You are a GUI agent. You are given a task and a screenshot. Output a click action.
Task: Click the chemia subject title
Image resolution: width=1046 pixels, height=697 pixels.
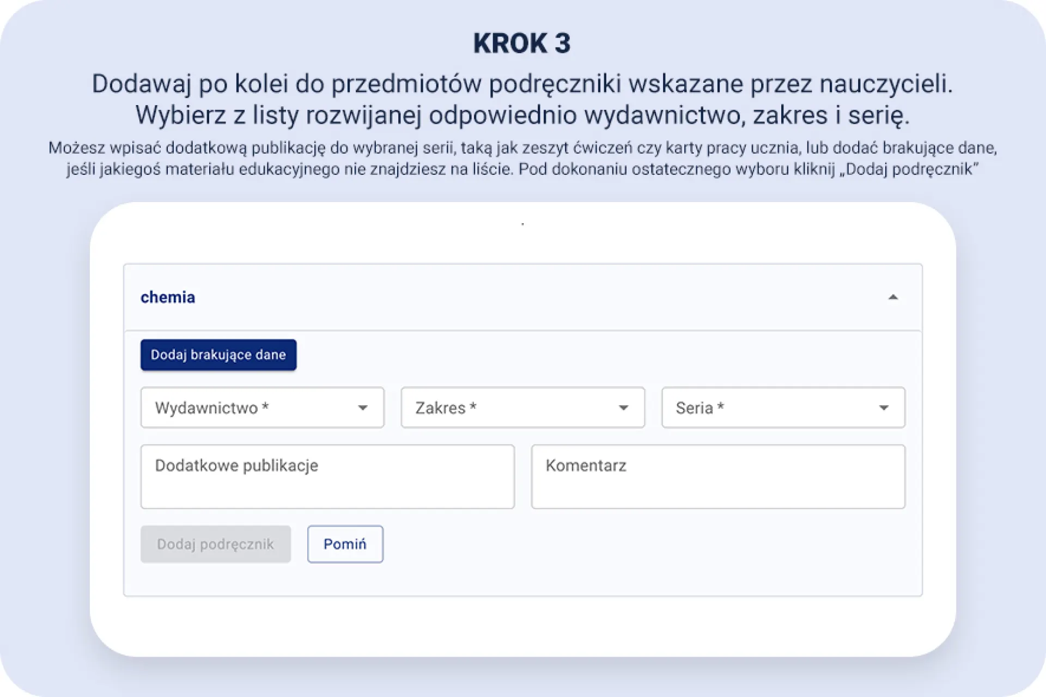click(168, 297)
